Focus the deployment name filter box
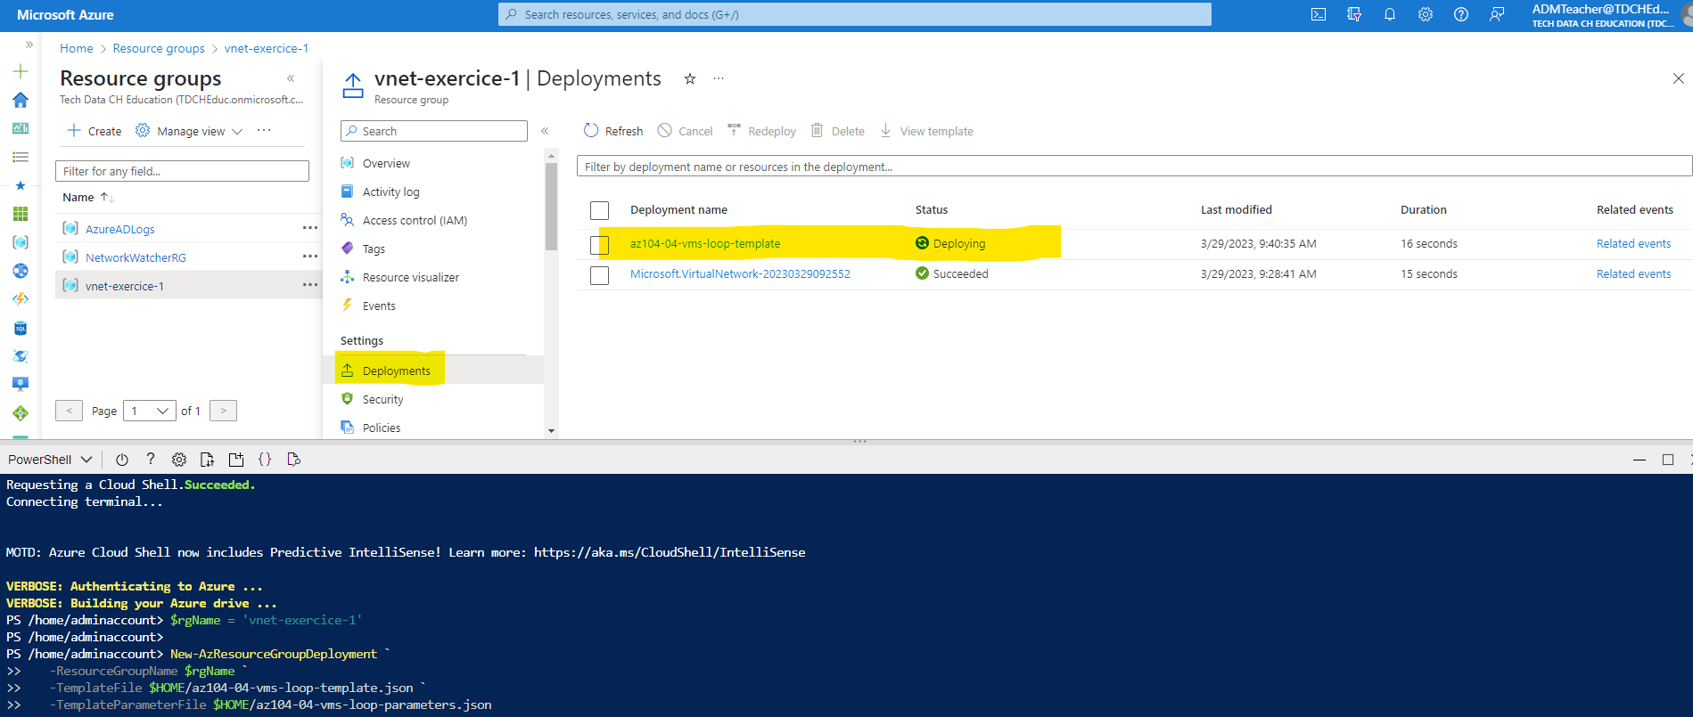This screenshot has width=1693, height=717. (1134, 167)
